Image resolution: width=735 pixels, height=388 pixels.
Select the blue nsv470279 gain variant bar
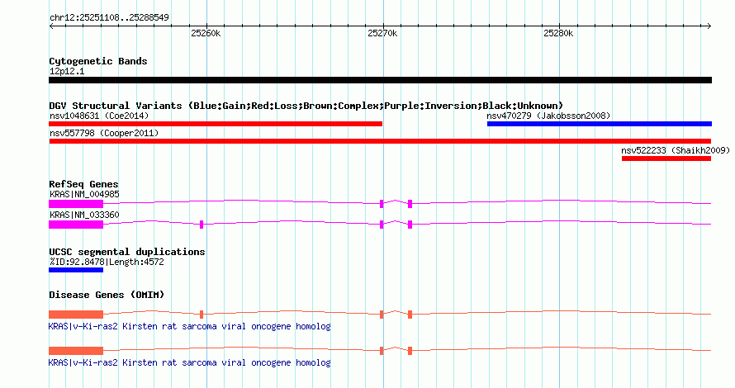600,124
